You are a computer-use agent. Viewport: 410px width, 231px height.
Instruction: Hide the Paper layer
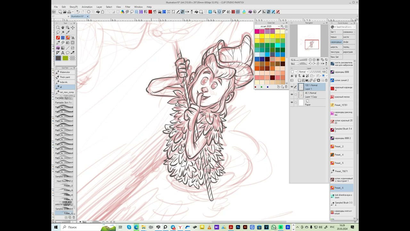[x=292, y=103]
